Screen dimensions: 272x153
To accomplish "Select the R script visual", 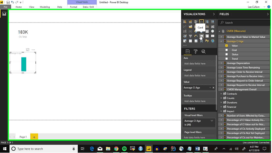I will click(201, 41).
